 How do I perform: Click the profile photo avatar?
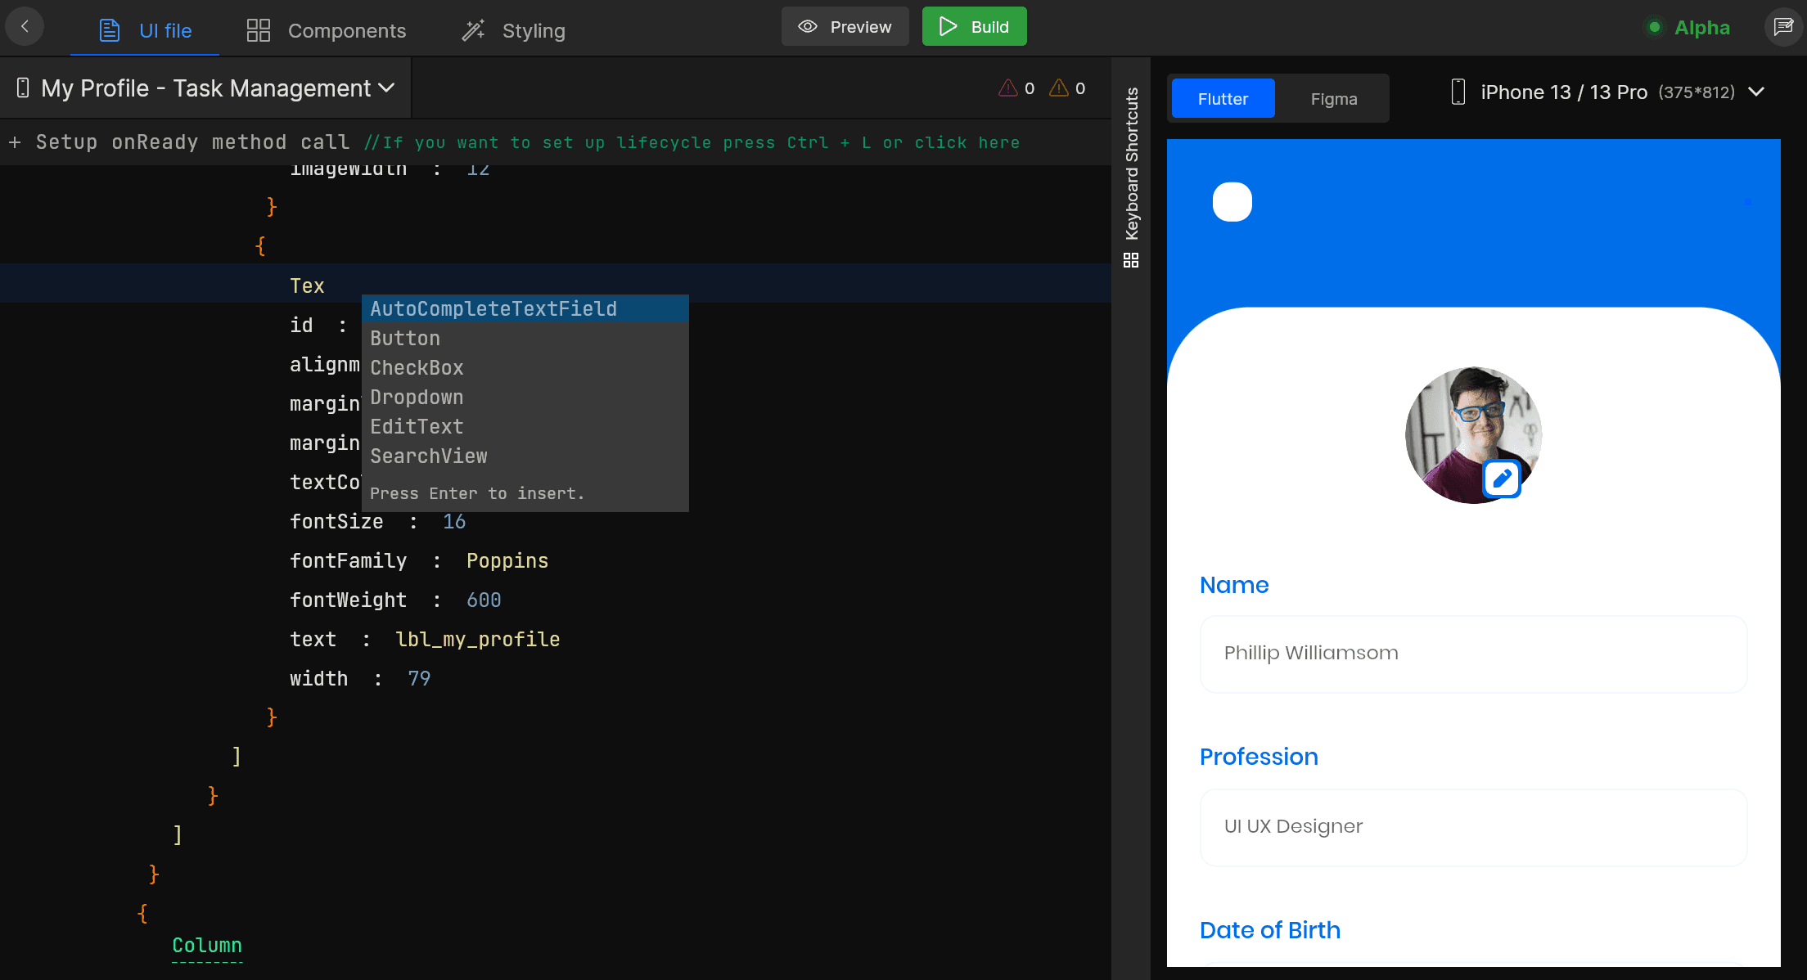1473,434
